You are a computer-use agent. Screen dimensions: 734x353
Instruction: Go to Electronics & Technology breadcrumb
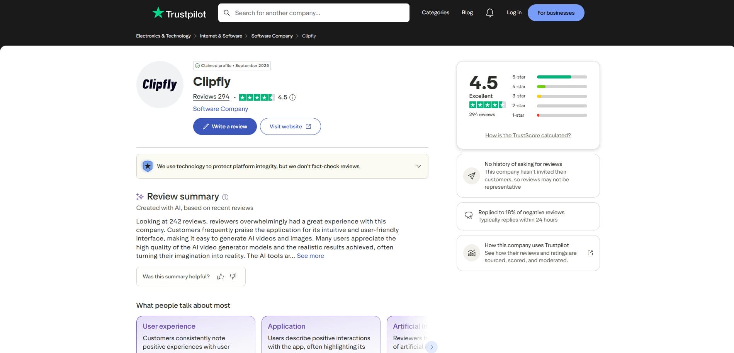tap(163, 36)
